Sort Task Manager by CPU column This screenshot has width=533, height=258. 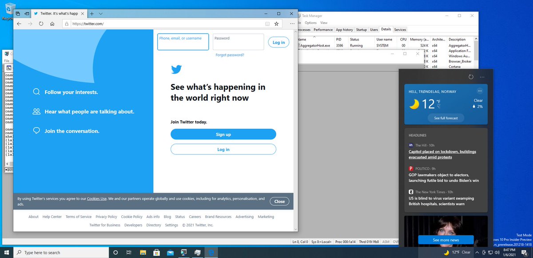click(x=403, y=40)
